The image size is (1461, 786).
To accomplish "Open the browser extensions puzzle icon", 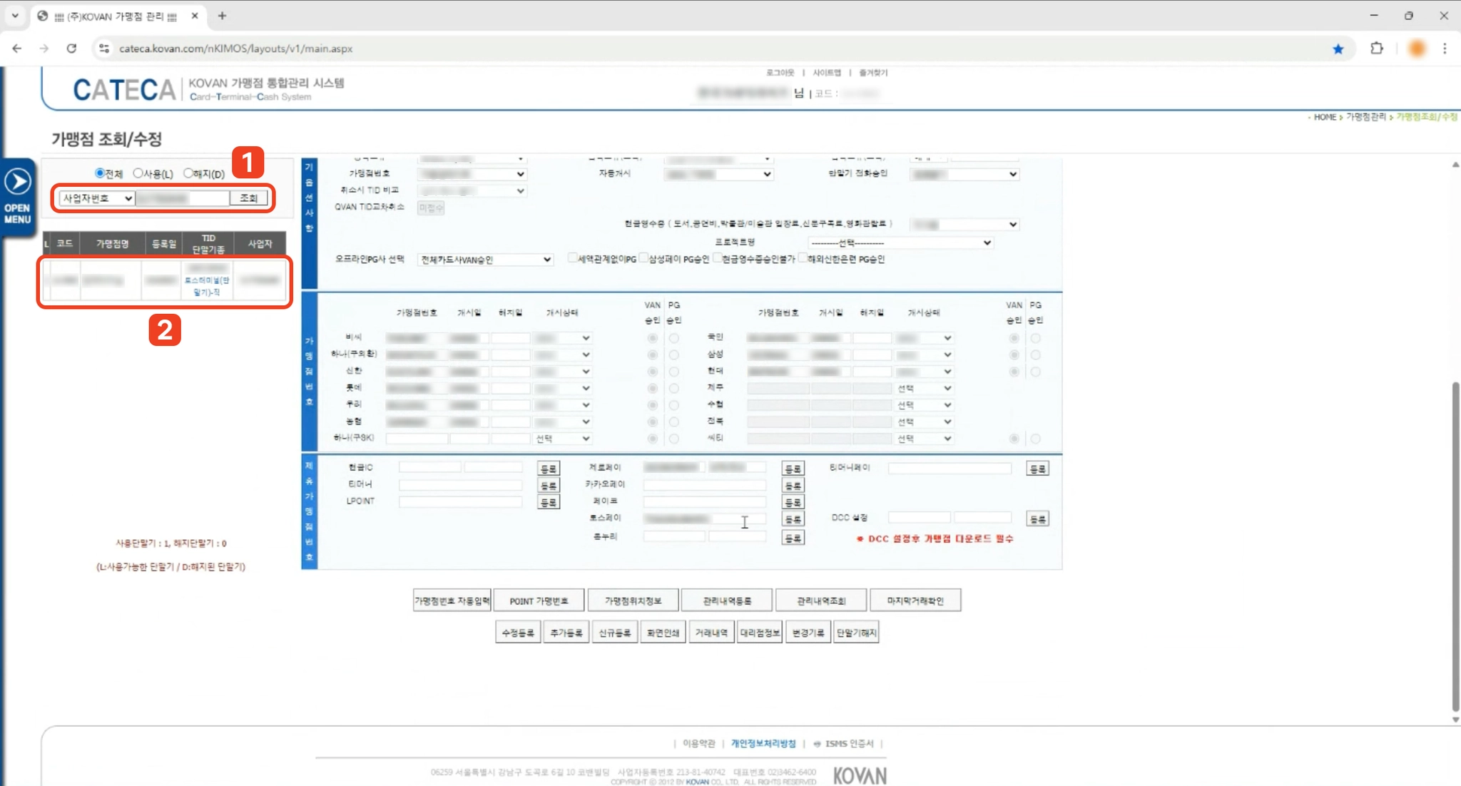I will [x=1376, y=49].
